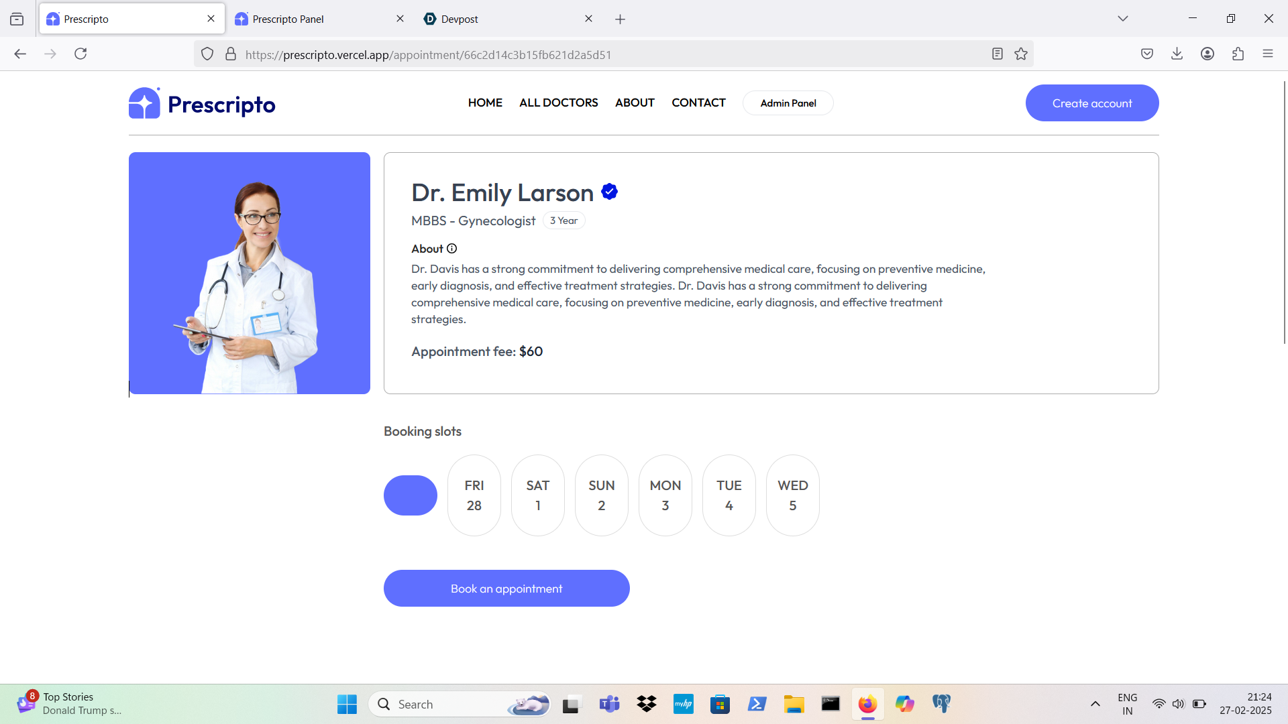Click the Save to Pocket icon
The height and width of the screenshot is (724, 1288).
[1147, 54]
